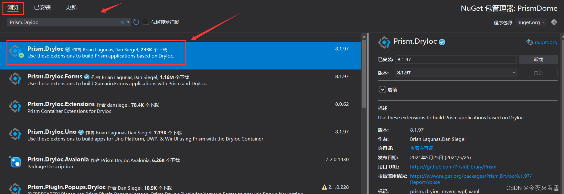Click version 8.0.62 of Prism.DryIoc.Extensions row
The image size is (564, 194).
342,104
